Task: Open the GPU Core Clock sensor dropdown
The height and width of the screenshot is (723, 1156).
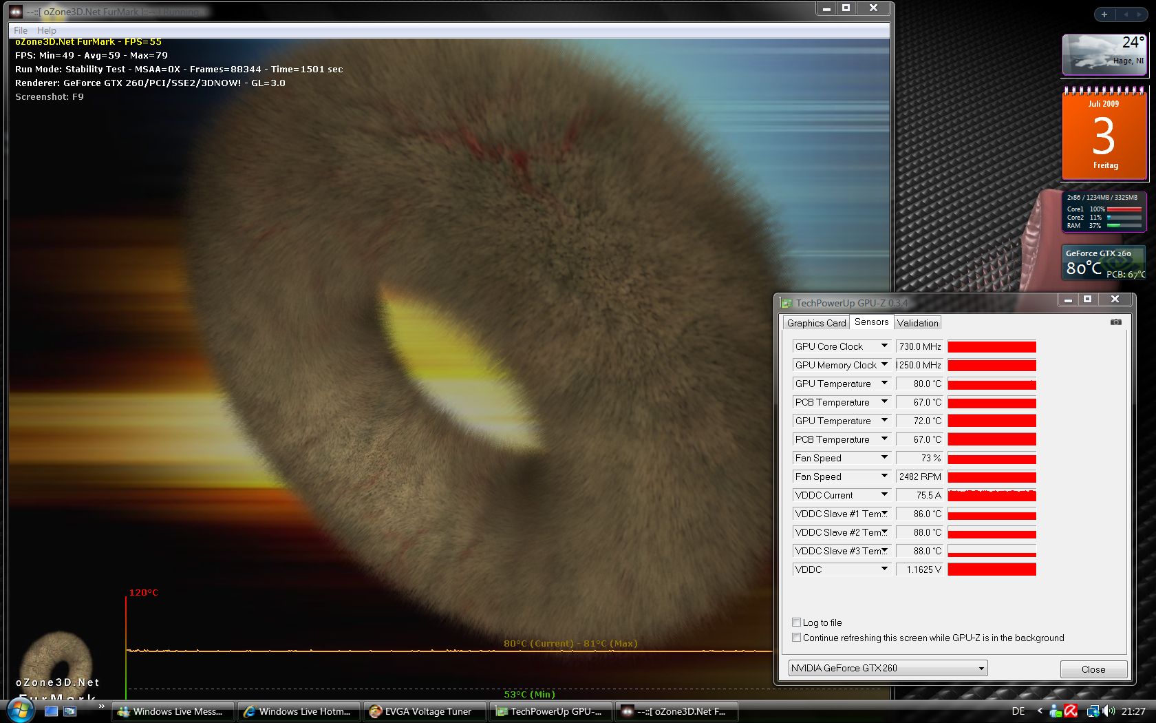Action: tap(884, 346)
